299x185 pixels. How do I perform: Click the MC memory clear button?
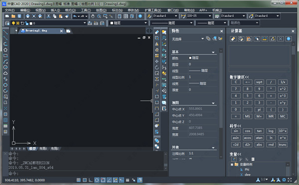coord(283,117)
